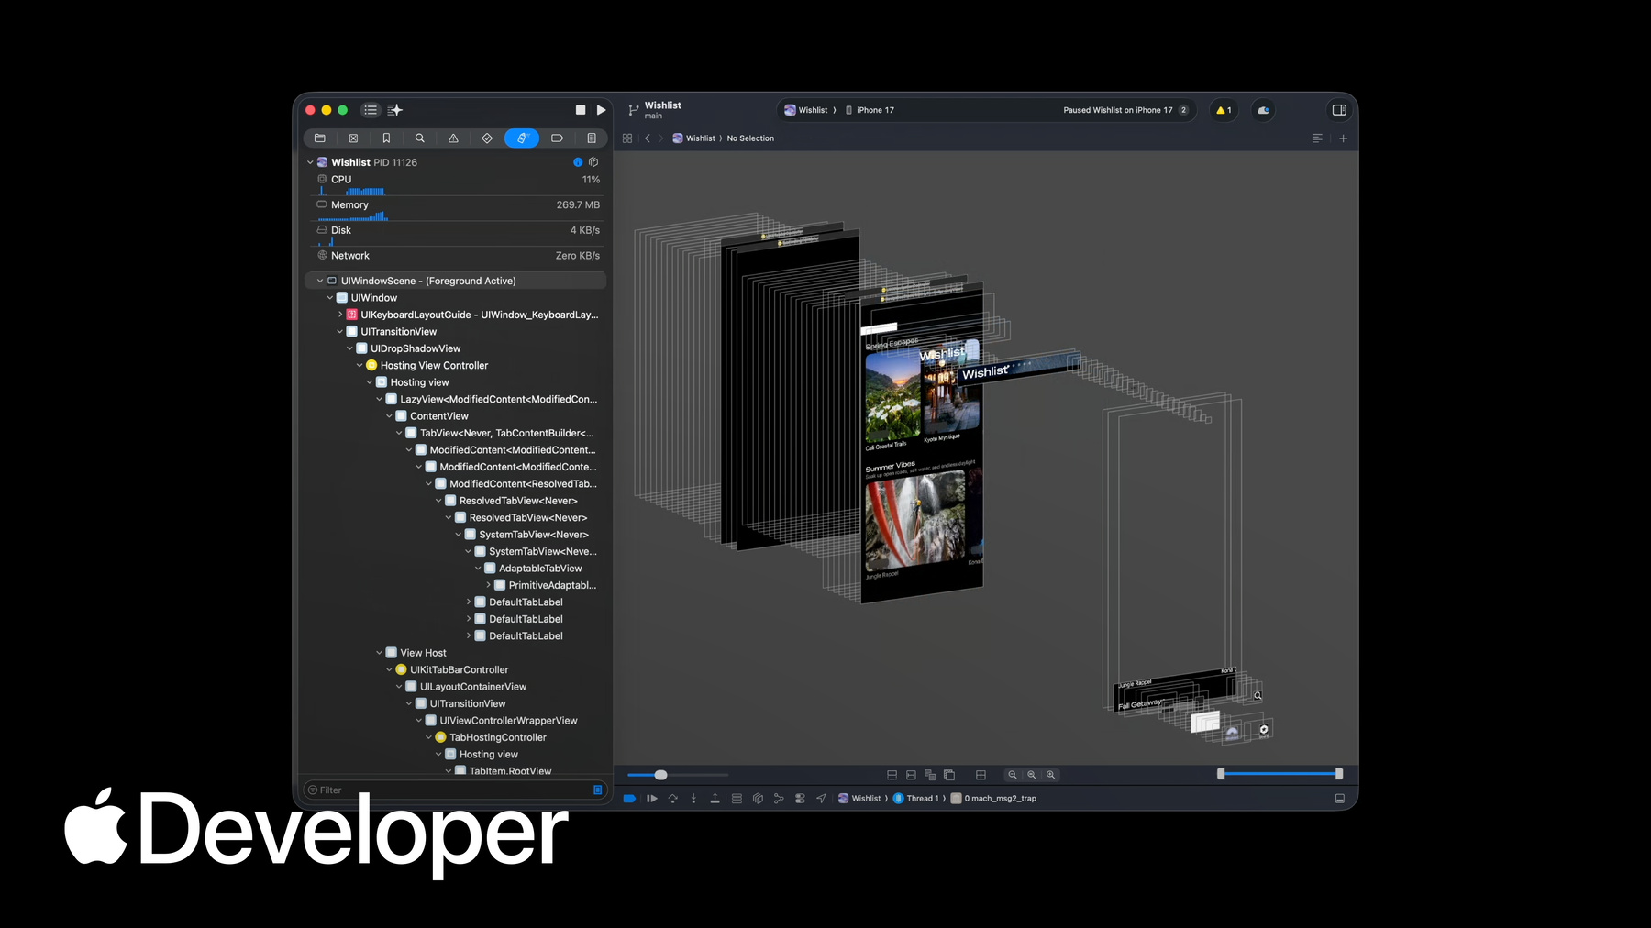Screen dimensions: 1651x928
Task: Zoom in the view hierarchy canvas
Action: (x=1051, y=775)
